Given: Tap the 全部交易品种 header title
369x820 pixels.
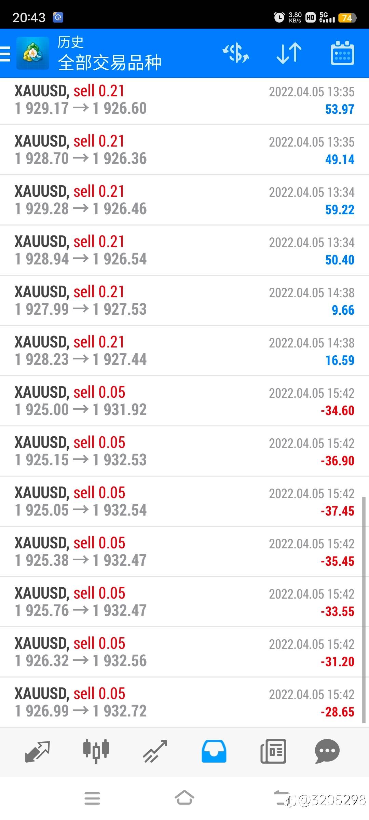Looking at the screenshot, I should [109, 63].
